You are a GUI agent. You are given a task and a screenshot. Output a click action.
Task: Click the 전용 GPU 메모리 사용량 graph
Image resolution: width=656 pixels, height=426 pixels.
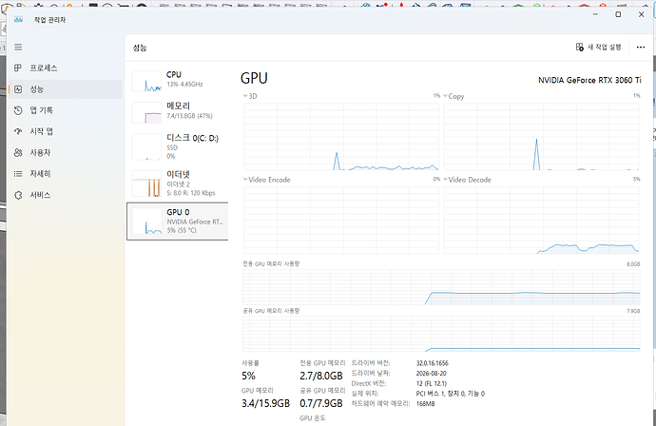click(441, 286)
